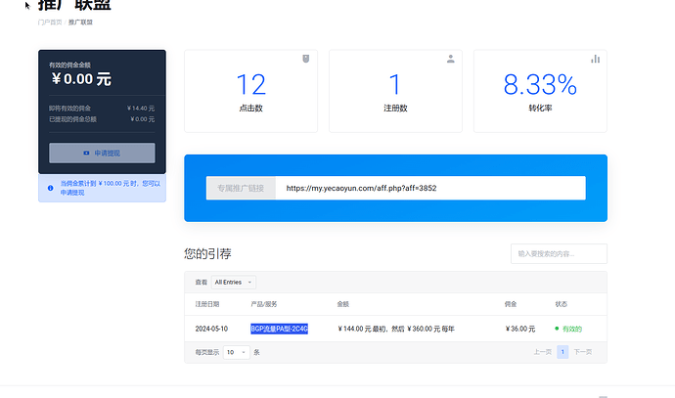The width and height of the screenshot is (675, 398).
Task: Click the 申请提现 withdrawal button
Action: (102, 153)
